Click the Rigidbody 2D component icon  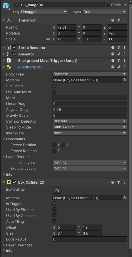9,67
